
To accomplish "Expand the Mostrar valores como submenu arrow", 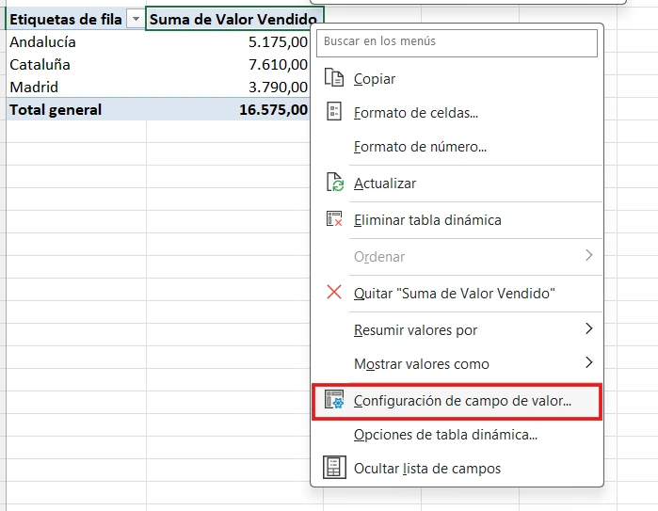I will pyautogui.click(x=588, y=362).
